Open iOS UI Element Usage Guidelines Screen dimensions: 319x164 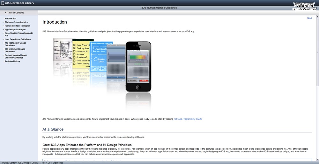pos(15,50)
